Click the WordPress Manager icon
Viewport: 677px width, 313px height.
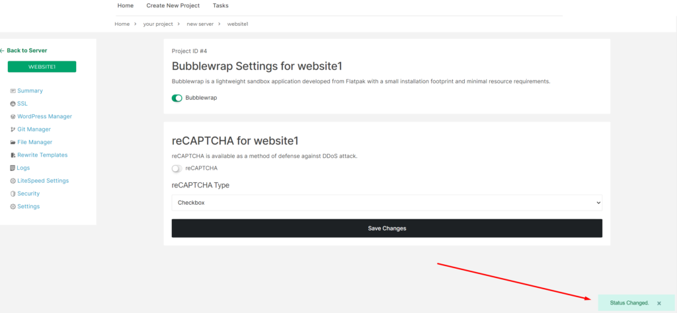(x=13, y=117)
